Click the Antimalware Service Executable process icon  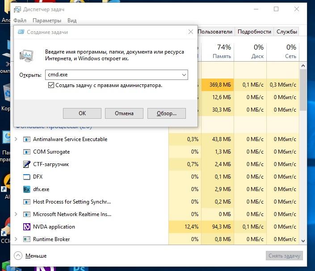[x=27, y=139]
